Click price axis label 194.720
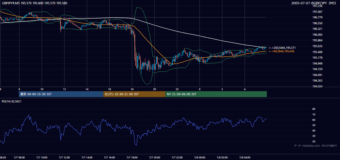Screen dimensions: 340x160 point(318,69)
